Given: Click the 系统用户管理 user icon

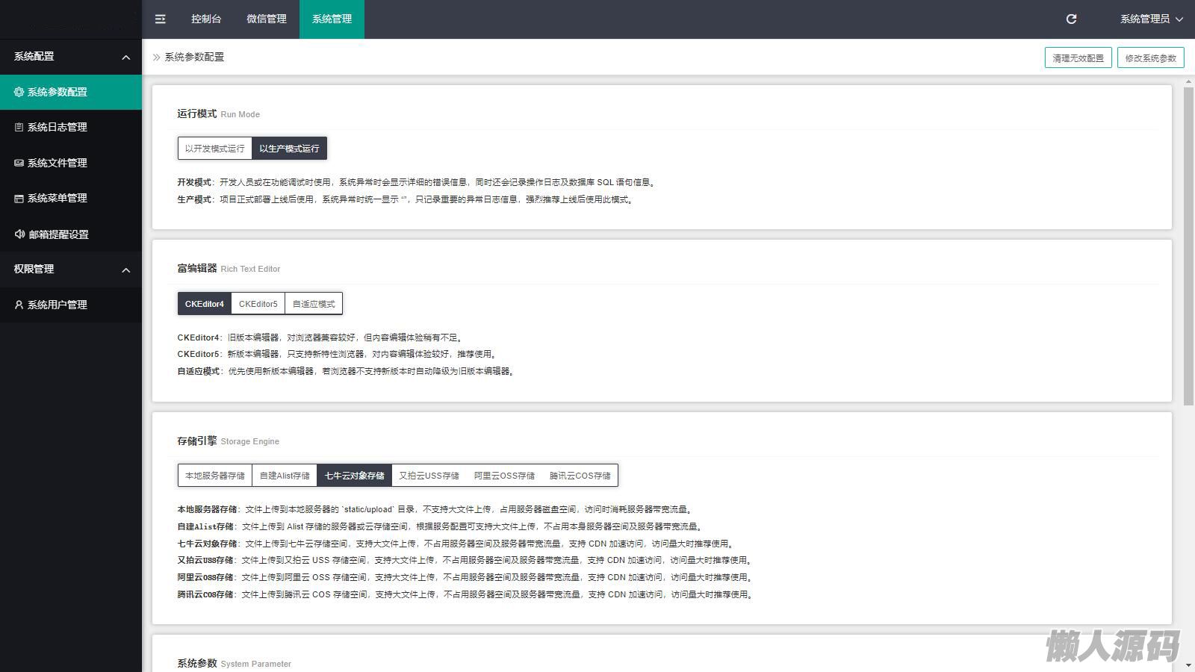Looking at the screenshot, I should coord(19,305).
